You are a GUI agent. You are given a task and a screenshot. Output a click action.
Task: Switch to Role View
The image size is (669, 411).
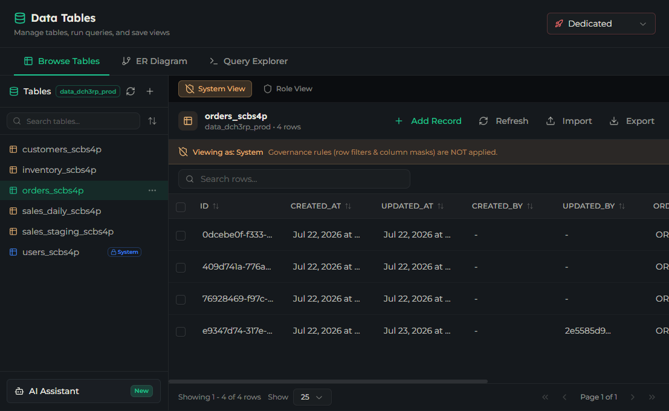(288, 89)
